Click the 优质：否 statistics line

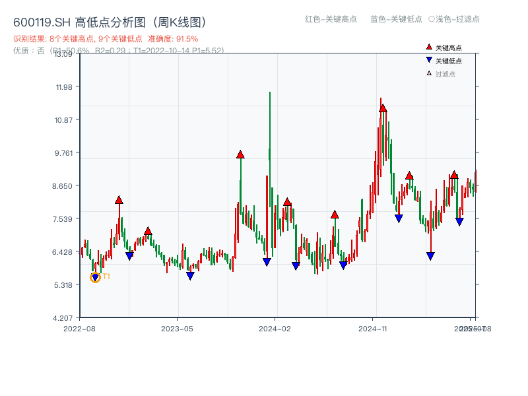coord(30,51)
